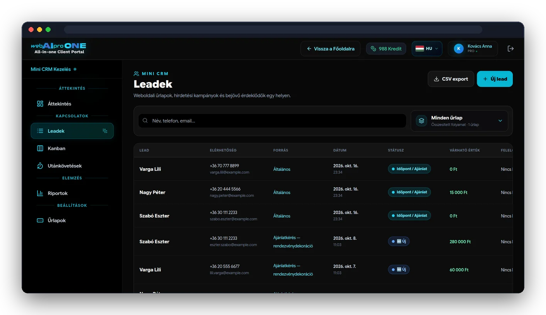
Task: Open the Új status on the 280 000 Ft row
Action: [399, 241]
